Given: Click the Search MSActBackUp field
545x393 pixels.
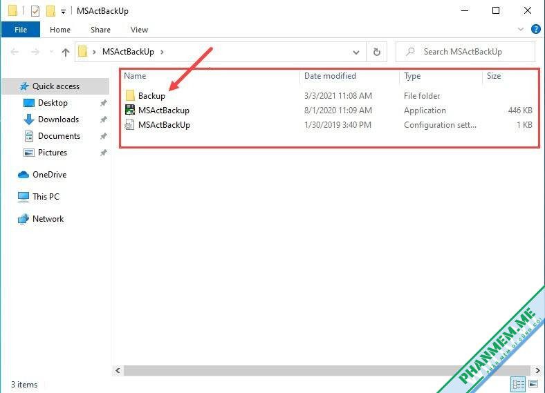Looking at the screenshot, I should 465,52.
